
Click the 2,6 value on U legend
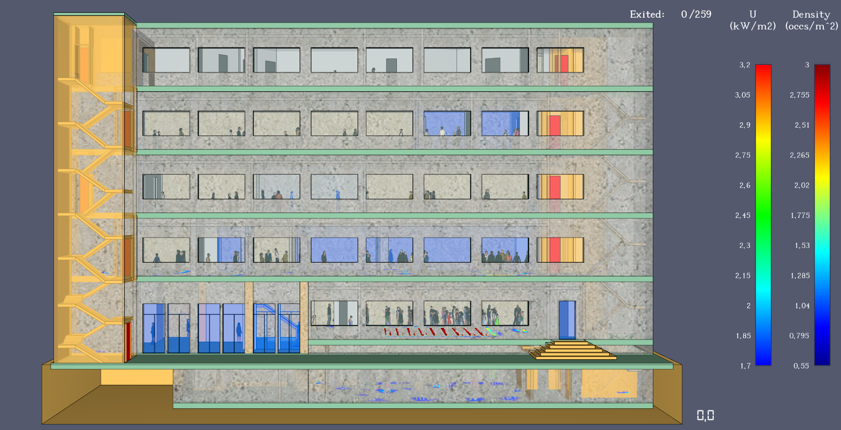click(x=745, y=185)
